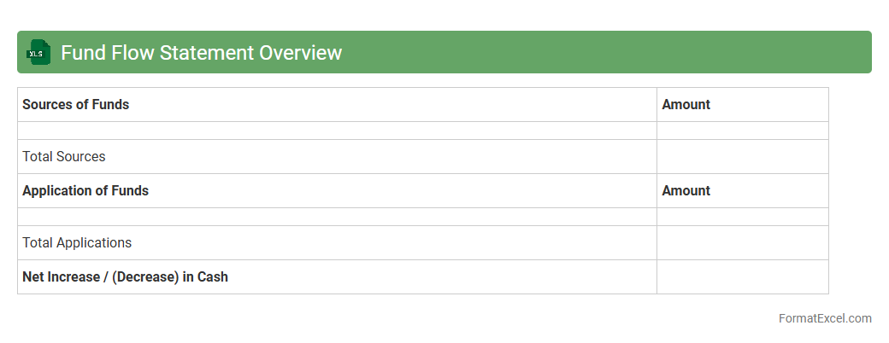
Task: Click the blank amount cell under Sources header
Action: (x=742, y=131)
